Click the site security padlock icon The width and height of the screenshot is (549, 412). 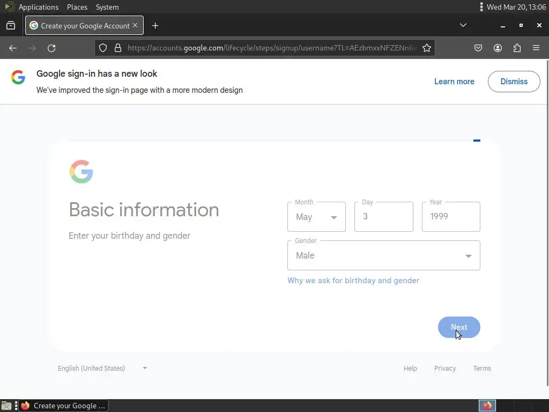118,48
